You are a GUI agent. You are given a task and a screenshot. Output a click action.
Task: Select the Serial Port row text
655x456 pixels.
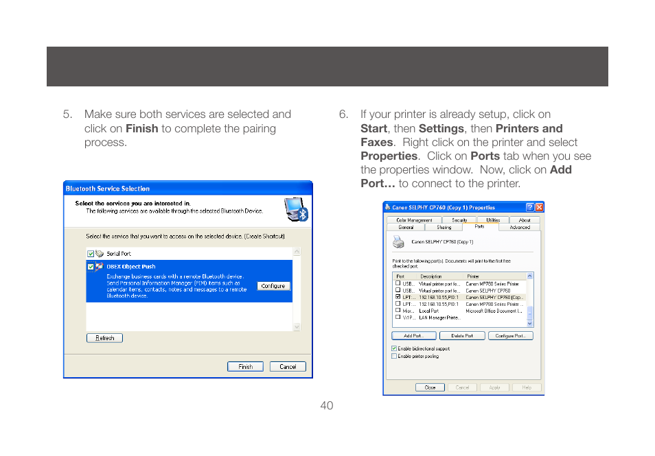pyautogui.click(x=119, y=254)
